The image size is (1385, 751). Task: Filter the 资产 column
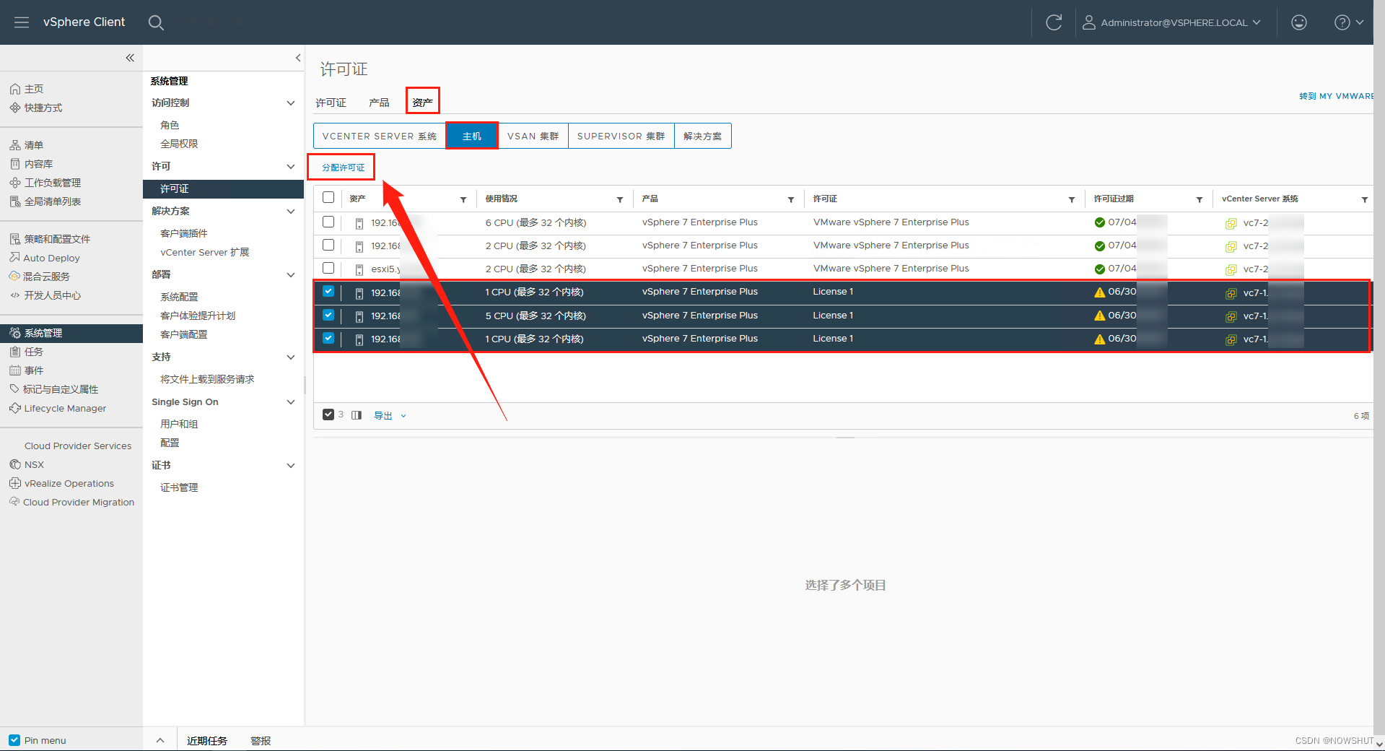pos(463,199)
